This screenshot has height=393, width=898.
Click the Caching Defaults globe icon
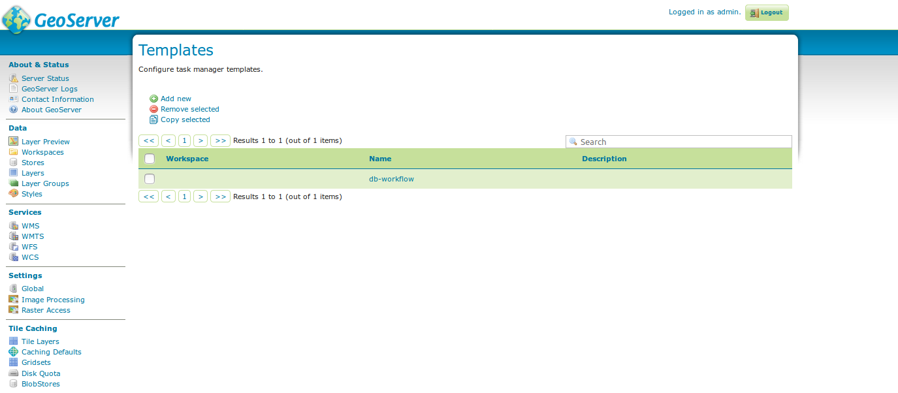coord(13,352)
